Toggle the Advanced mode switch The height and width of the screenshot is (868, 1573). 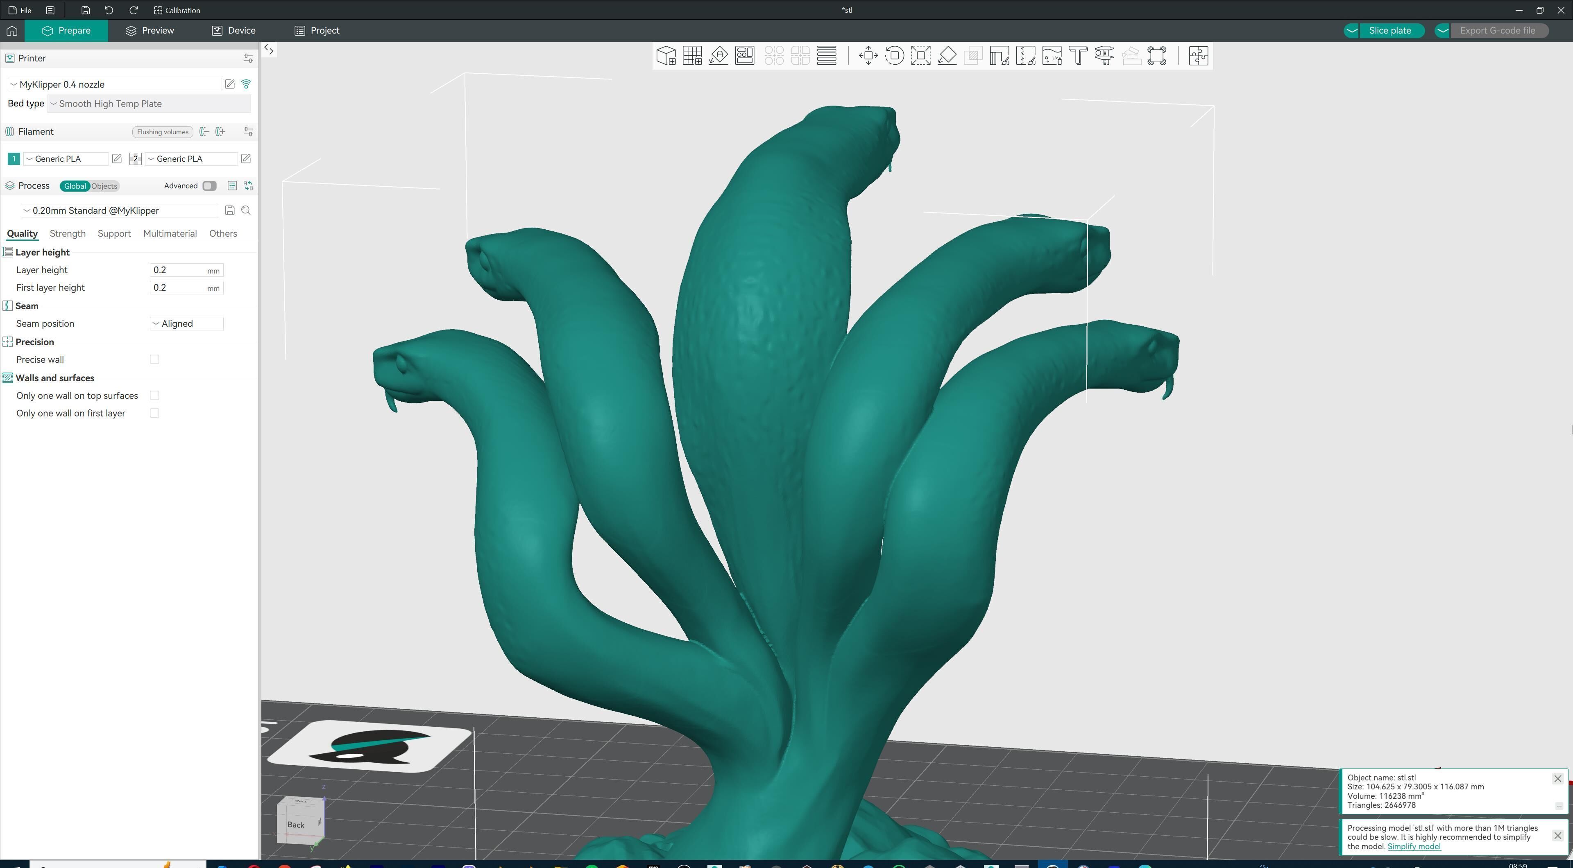(x=209, y=185)
